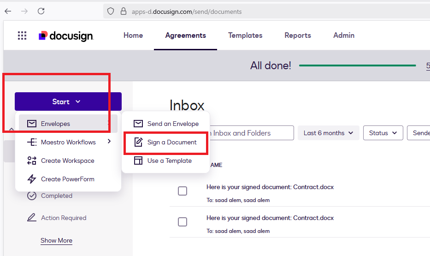Open the Start dropdown button
The width and height of the screenshot is (430, 256).
[68, 101]
